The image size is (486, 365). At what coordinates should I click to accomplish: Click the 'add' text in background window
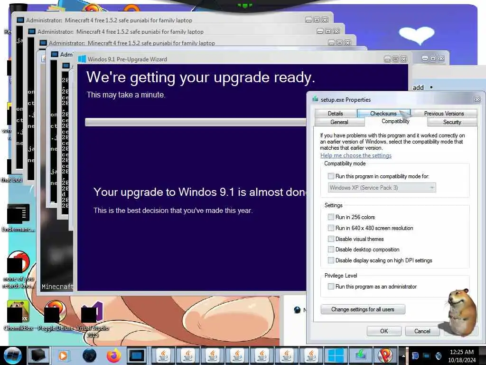418,88
